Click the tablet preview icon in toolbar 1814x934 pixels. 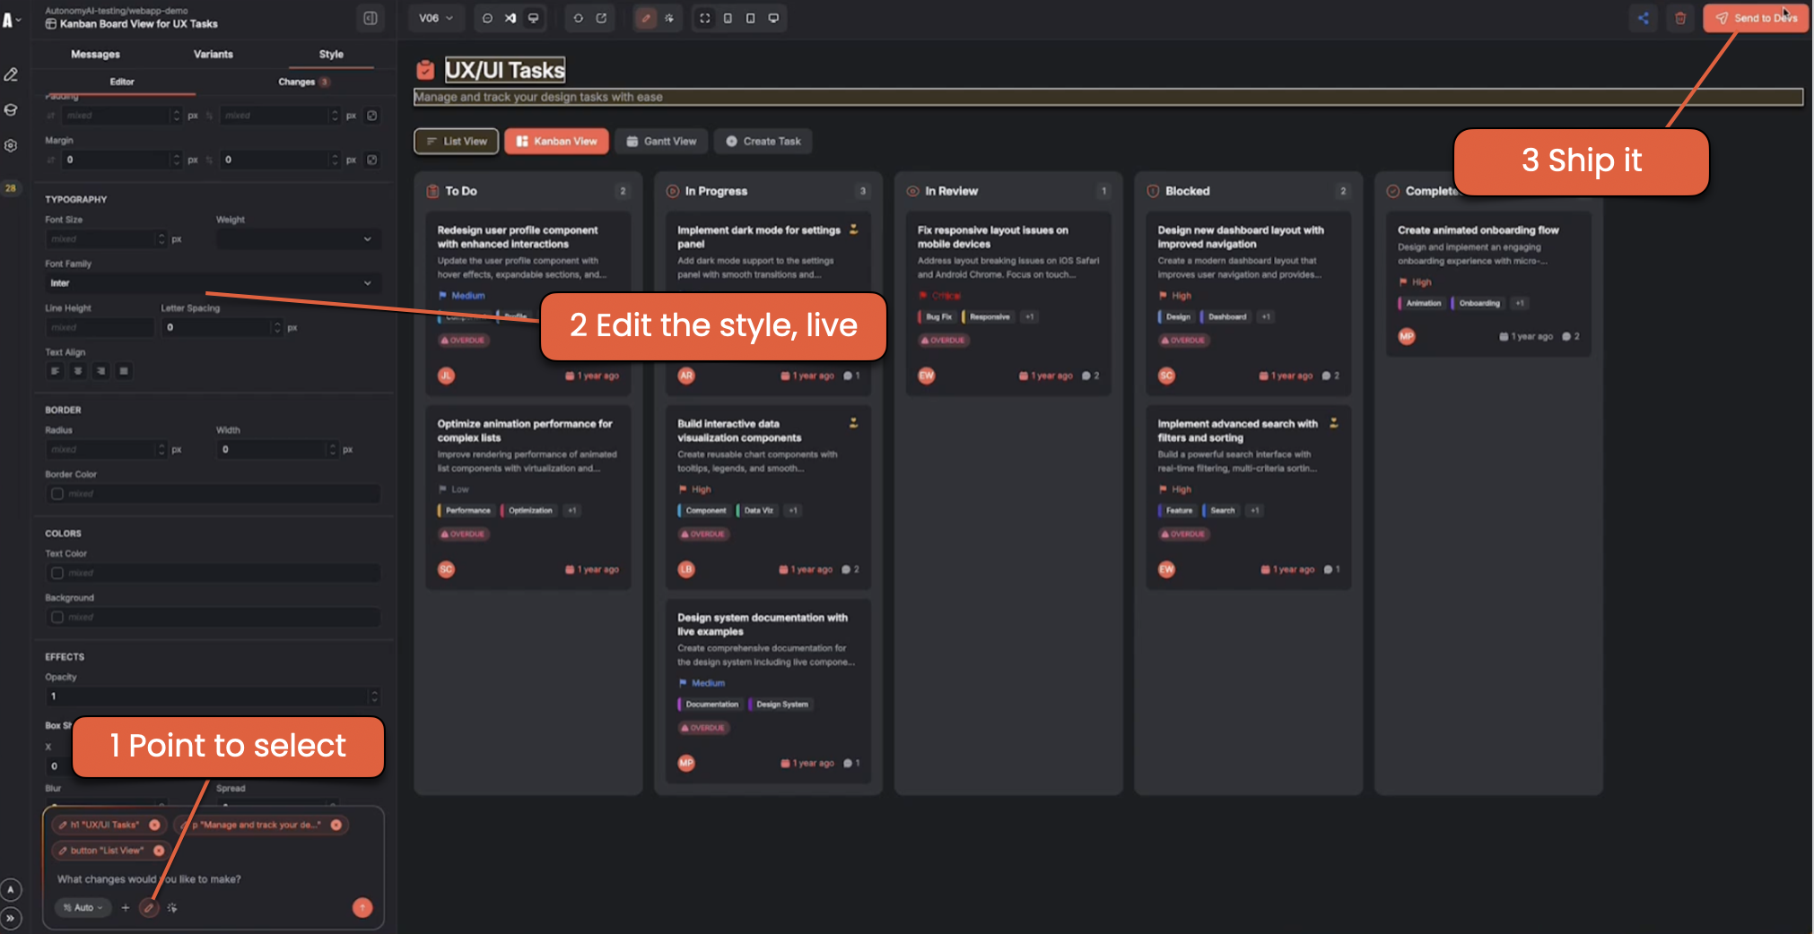tap(751, 18)
